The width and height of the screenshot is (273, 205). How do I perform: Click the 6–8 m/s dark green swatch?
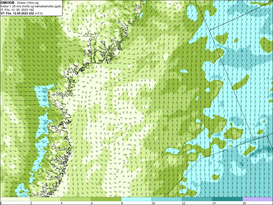(106, 199)
